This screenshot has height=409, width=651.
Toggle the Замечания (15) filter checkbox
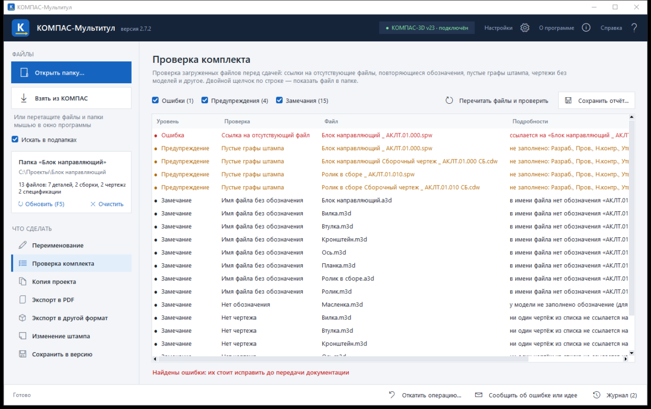pyautogui.click(x=280, y=101)
